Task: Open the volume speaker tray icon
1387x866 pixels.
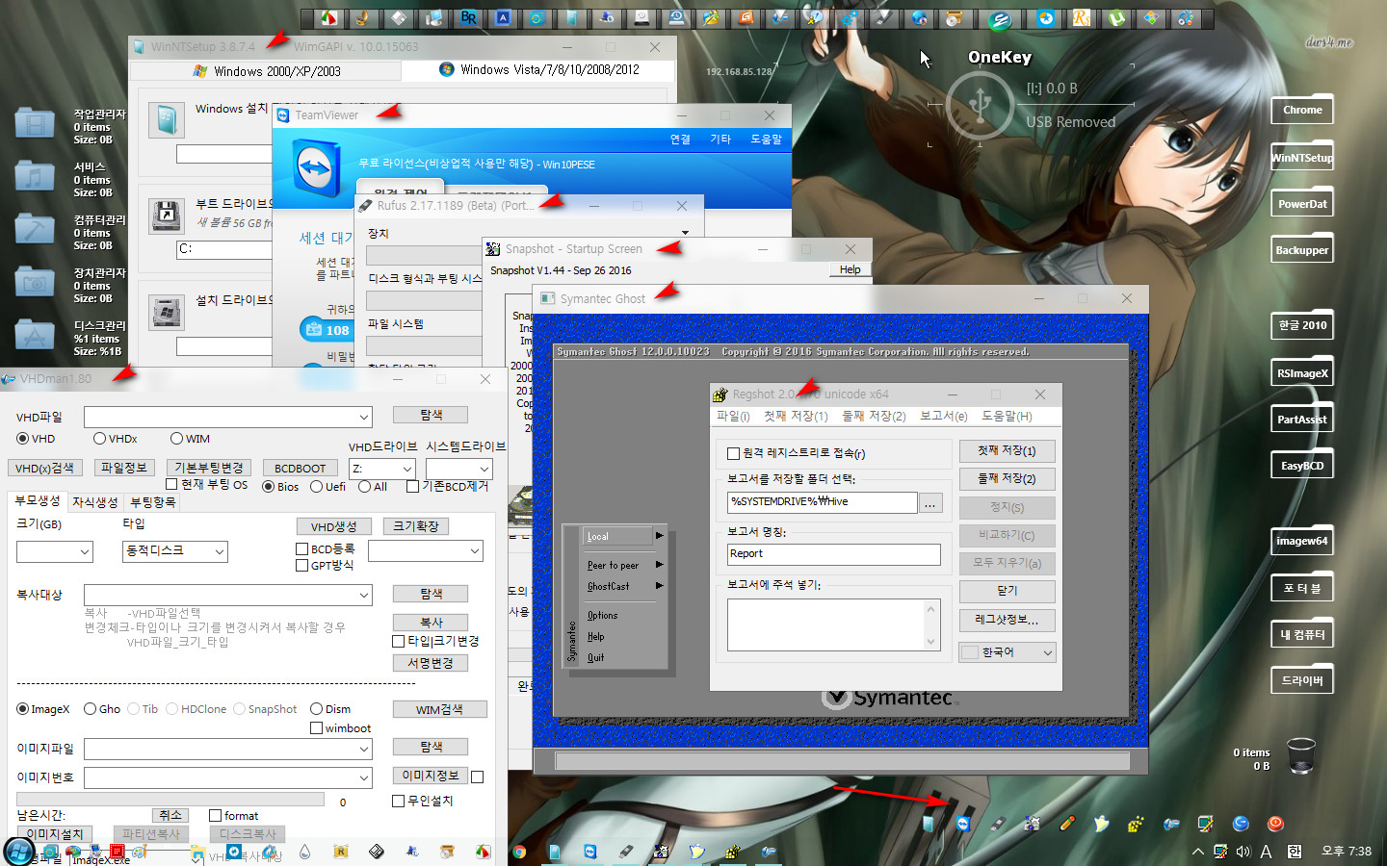Action: pyautogui.click(x=1243, y=852)
